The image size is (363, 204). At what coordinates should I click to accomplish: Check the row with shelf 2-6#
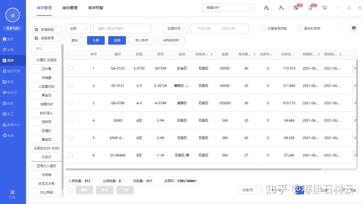click(x=70, y=138)
